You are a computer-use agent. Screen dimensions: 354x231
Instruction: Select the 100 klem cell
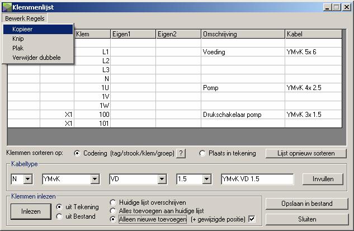click(92, 115)
